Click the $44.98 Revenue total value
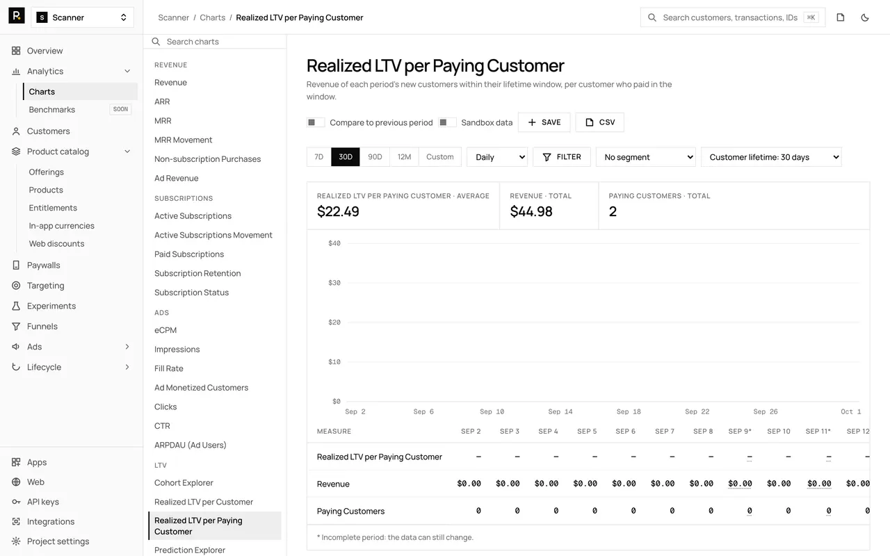The height and width of the screenshot is (556, 890). 531,211
